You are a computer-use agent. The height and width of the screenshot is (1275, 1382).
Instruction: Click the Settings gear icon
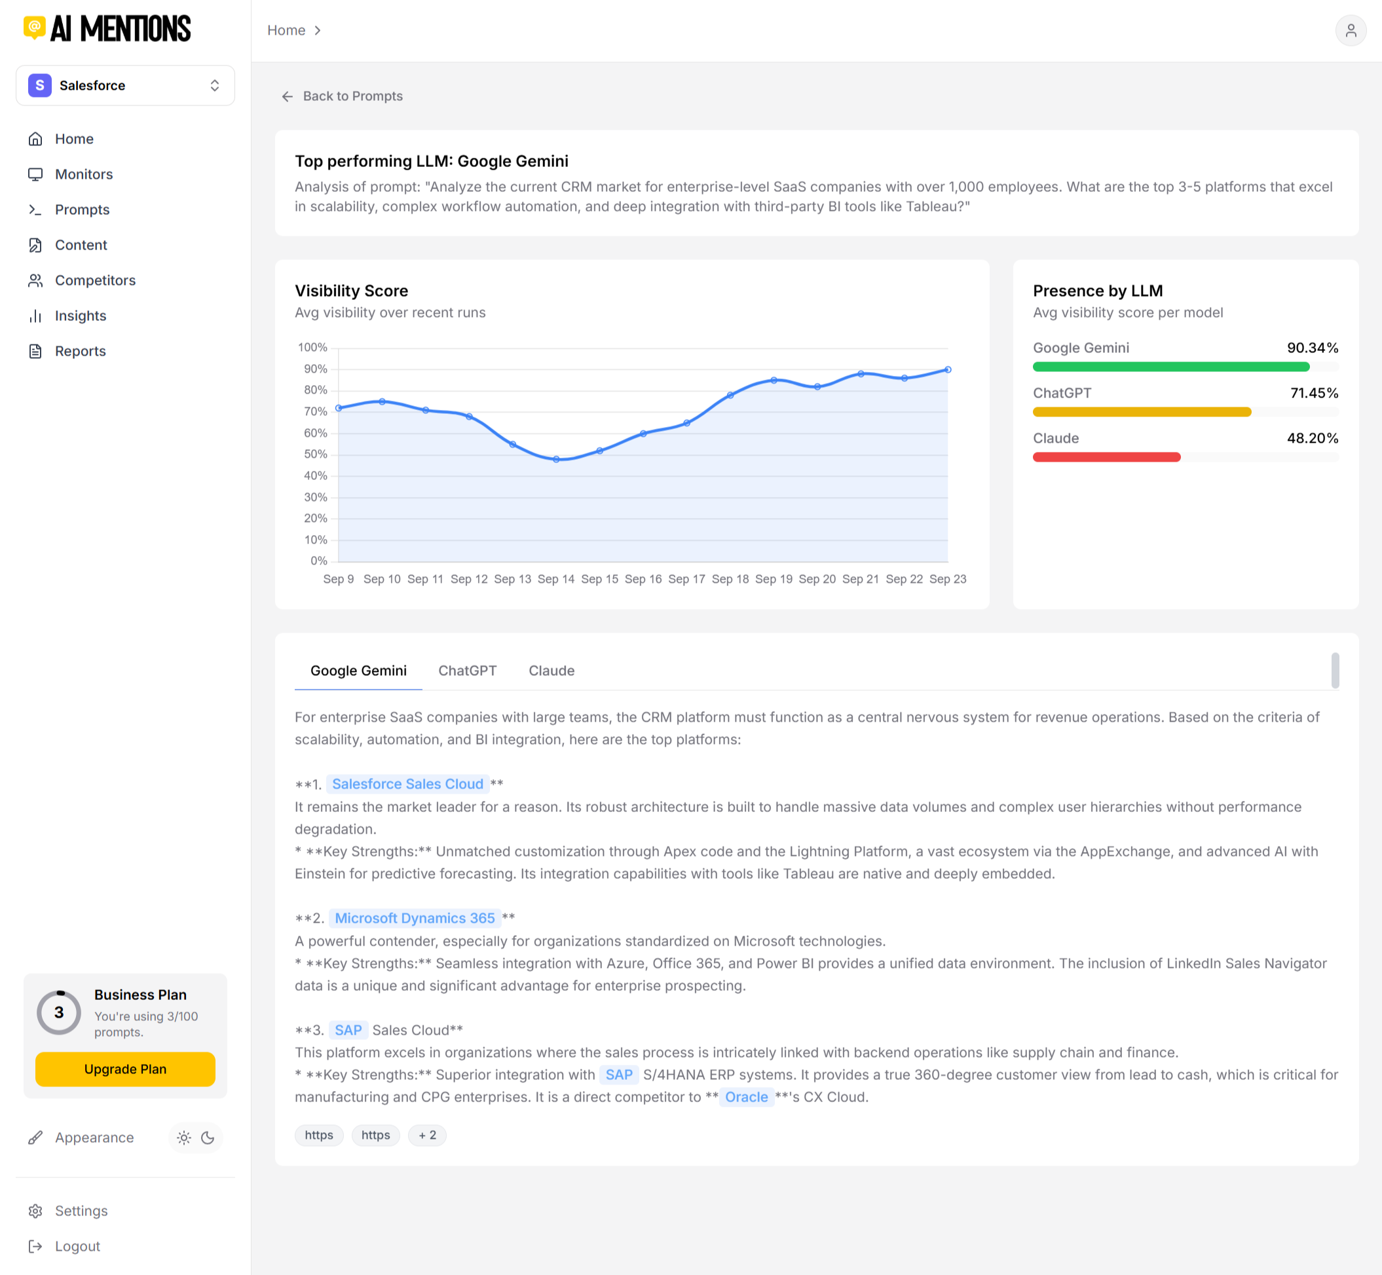(x=35, y=1211)
